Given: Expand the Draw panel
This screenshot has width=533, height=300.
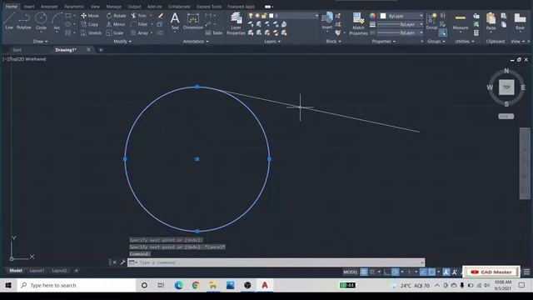Looking at the screenshot, I should pyautogui.click(x=40, y=42).
